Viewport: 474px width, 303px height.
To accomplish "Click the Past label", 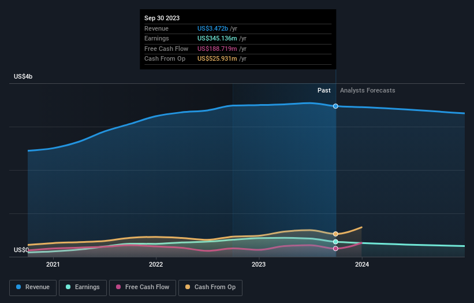I will point(324,91).
